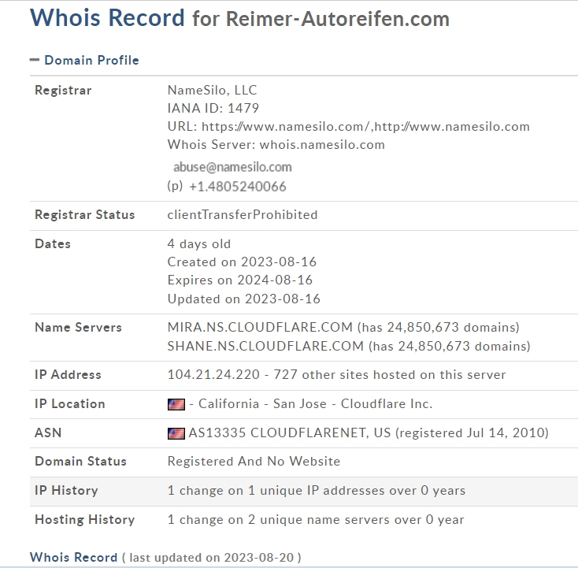Click the Whois Server: whois.namesilo.com text
Screen dimensions: 578x568
[276, 145]
